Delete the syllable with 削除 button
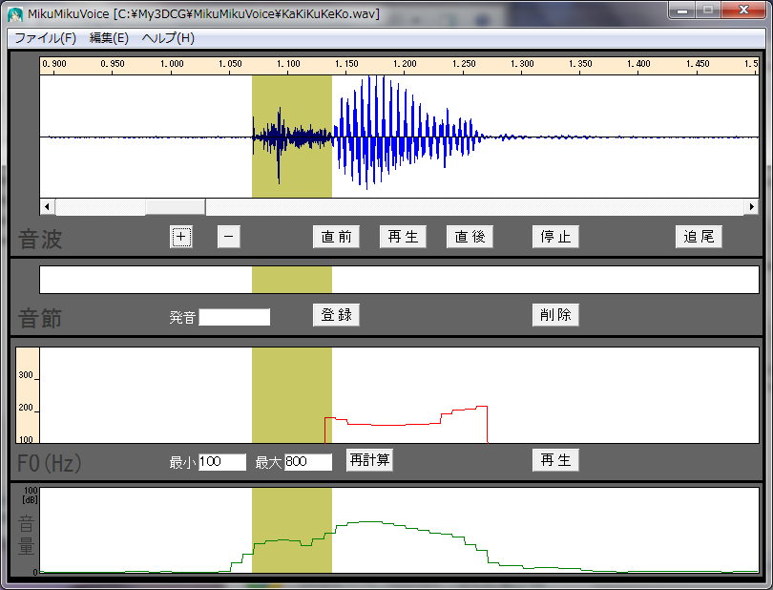The image size is (773, 590). (x=555, y=315)
